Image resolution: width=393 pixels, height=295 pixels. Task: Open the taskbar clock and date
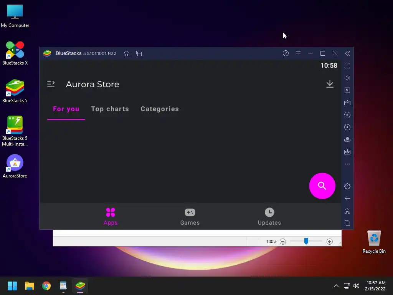click(x=375, y=286)
